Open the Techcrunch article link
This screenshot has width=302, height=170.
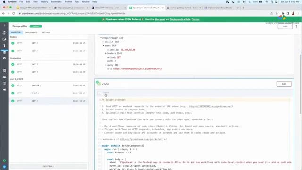click(x=180, y=19)
